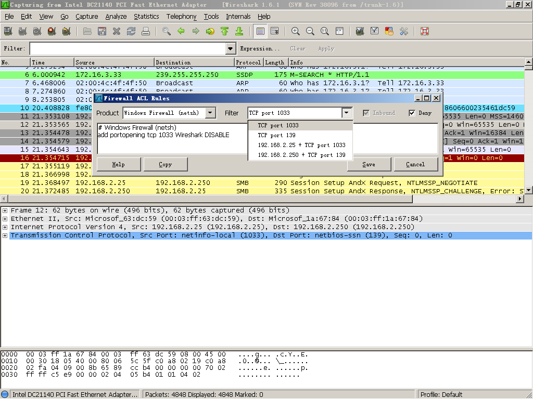Open the Product dropdown in ACL dialog

tap(211, 113)
